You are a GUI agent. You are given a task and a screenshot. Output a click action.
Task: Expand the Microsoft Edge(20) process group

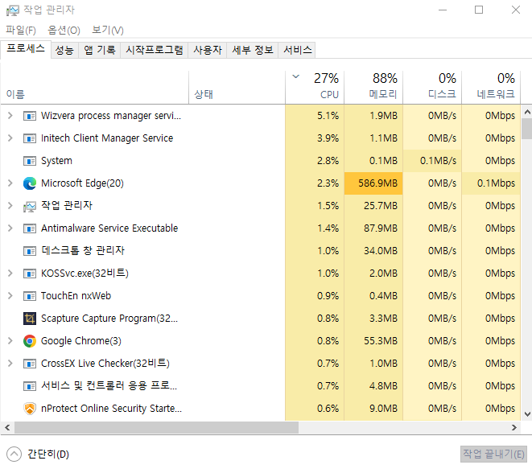[10, 183]
